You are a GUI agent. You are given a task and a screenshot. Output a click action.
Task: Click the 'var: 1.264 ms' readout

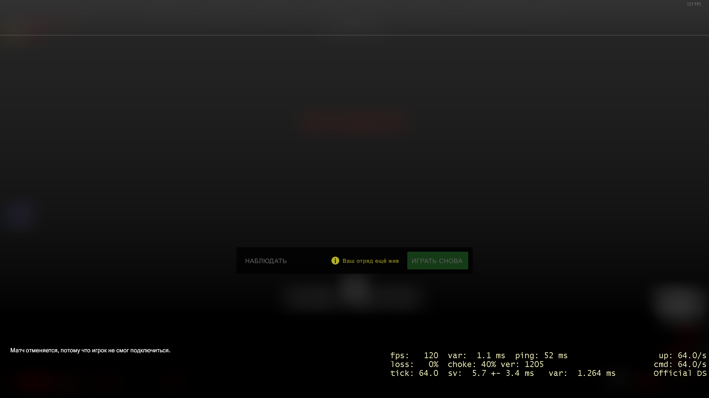(x=582, y=373)
